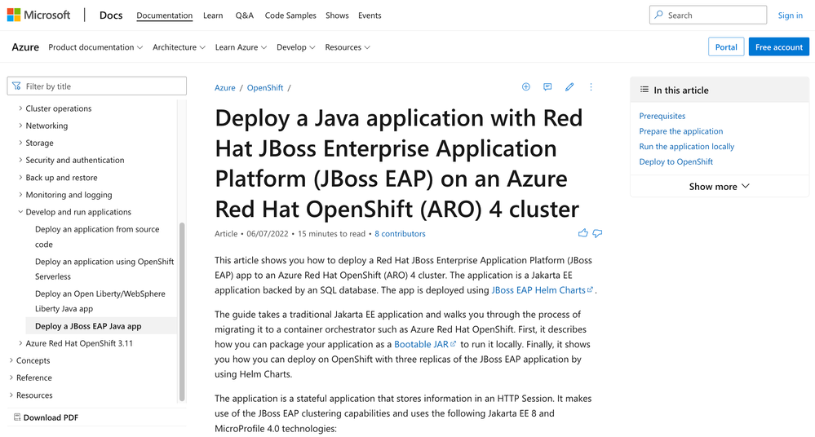The width and height of the screenshot is (815, 437).
Task: Open Deploy an Open Liberty/WebSphere Liberty app
Action: click(x=100, y=301)
